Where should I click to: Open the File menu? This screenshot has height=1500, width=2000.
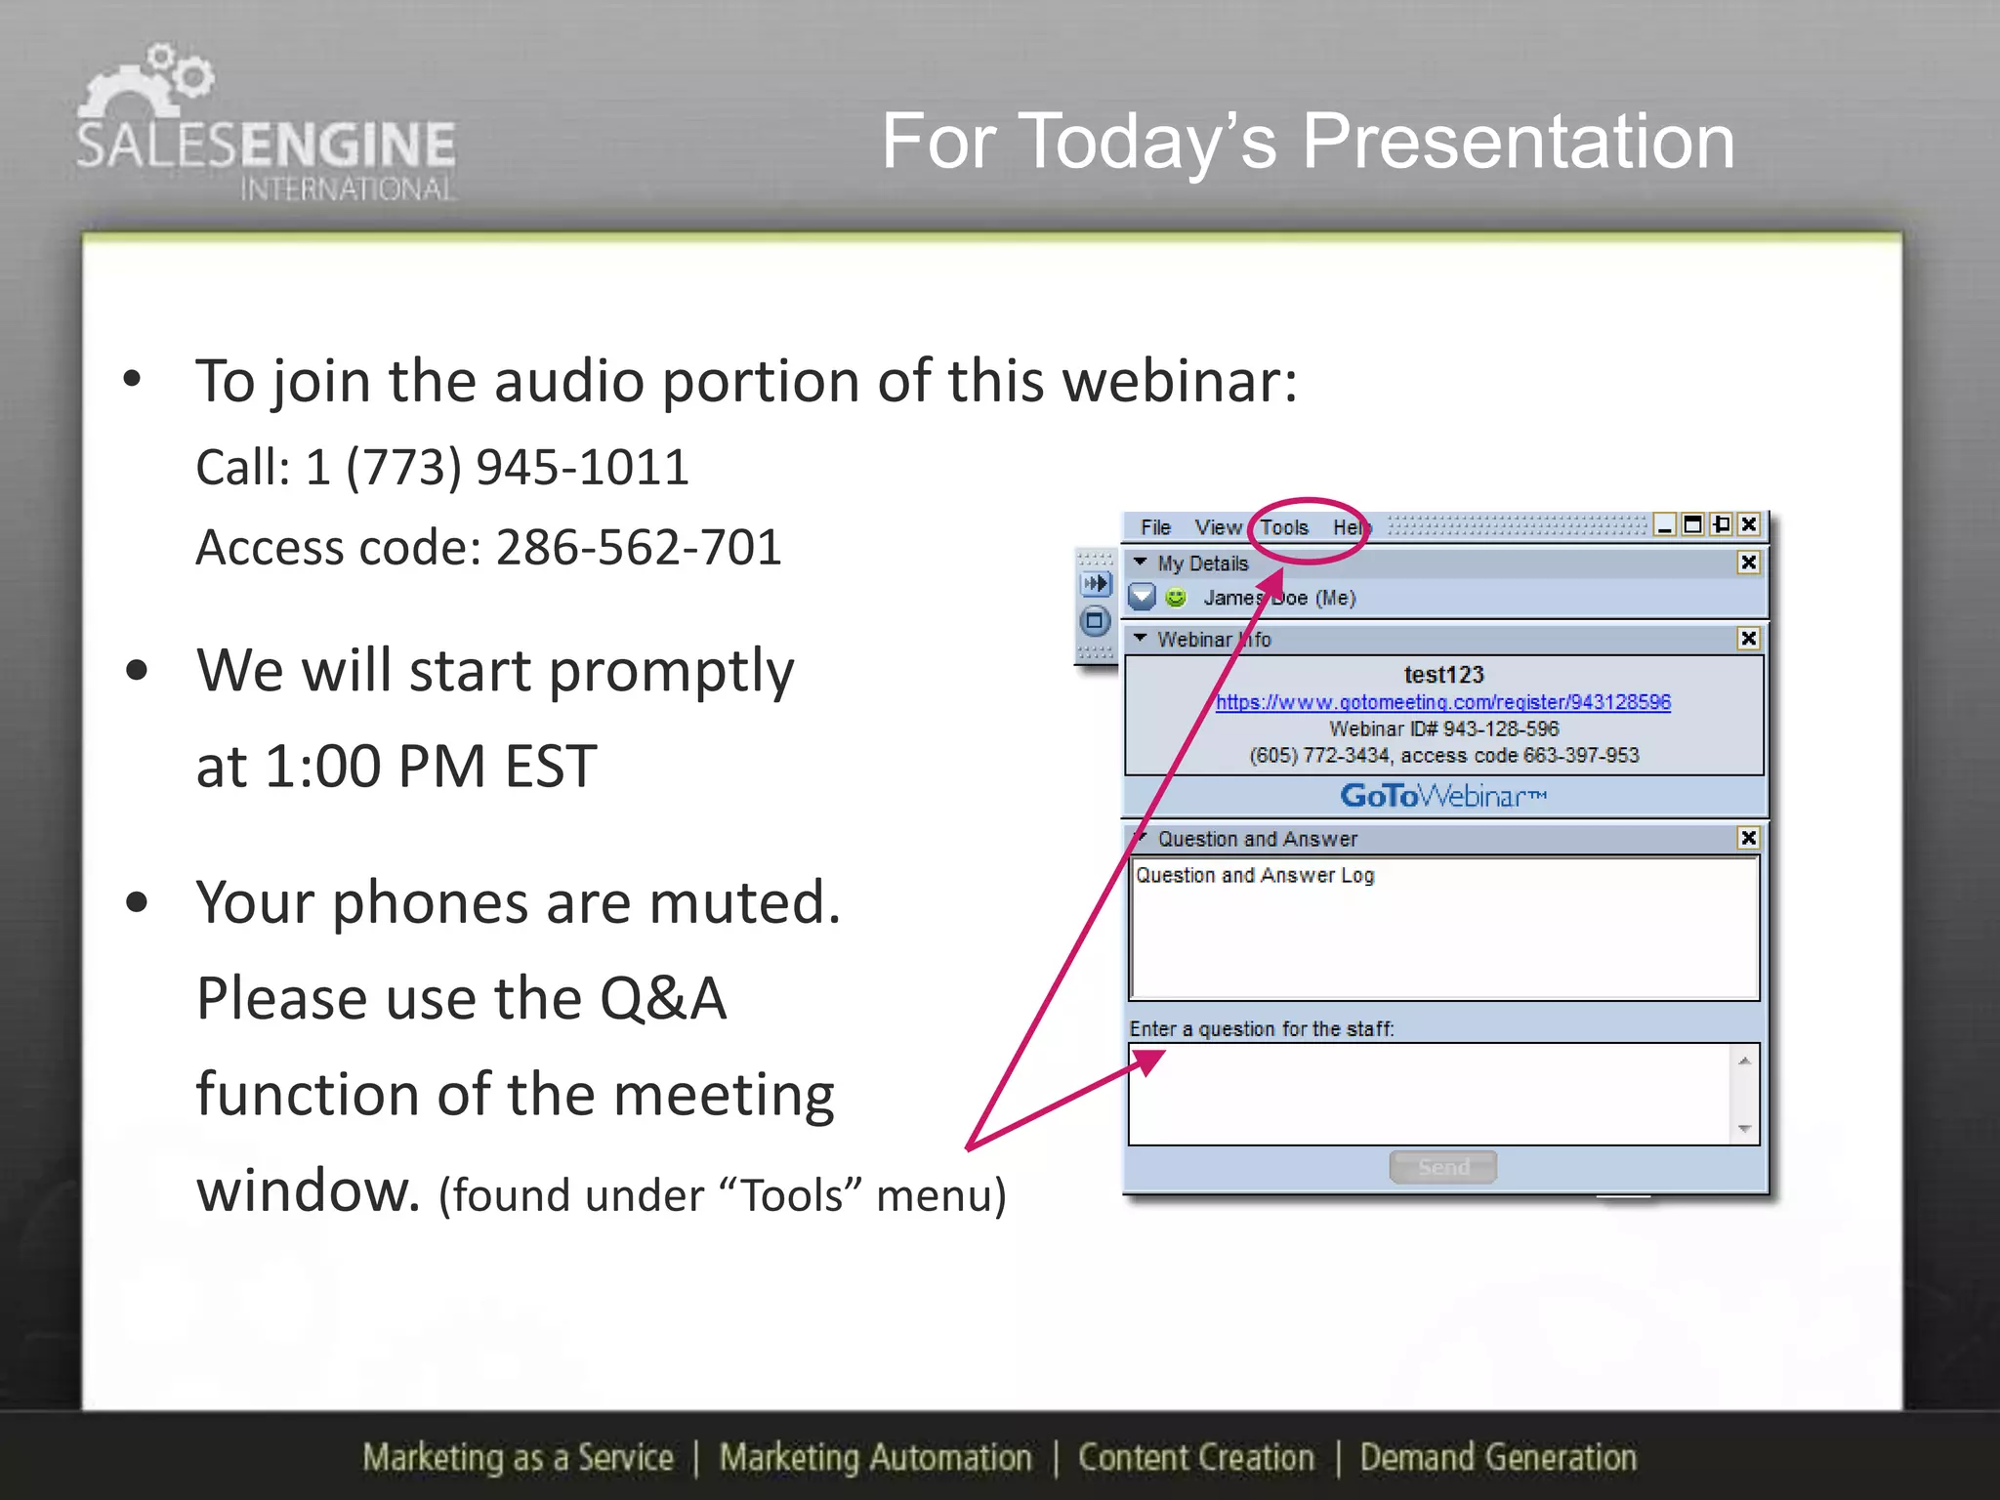click(1155, 527)
